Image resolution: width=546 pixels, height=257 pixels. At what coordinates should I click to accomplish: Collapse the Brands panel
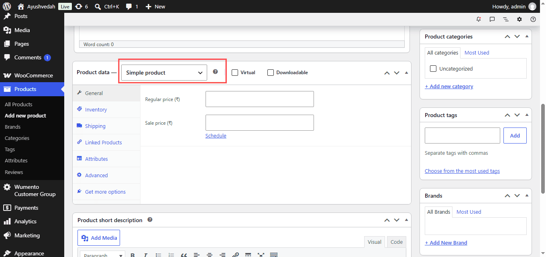click(x=527, y=196)
